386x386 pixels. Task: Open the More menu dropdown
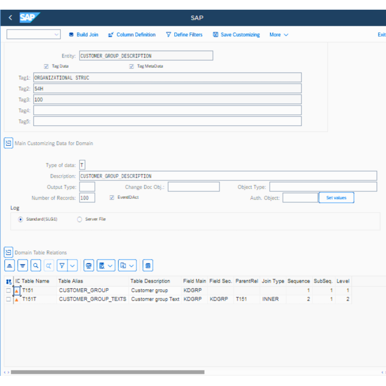(278, 34)
